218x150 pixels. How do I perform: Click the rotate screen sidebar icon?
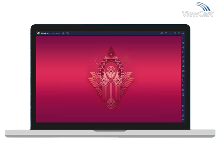183,85
